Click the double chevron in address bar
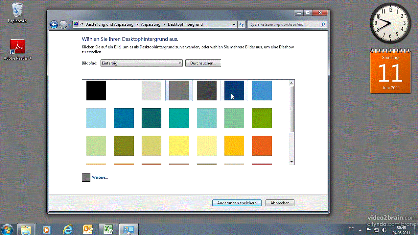Viewport: 418px width, 235px height. pyautogui.click(x=82, y=24)
